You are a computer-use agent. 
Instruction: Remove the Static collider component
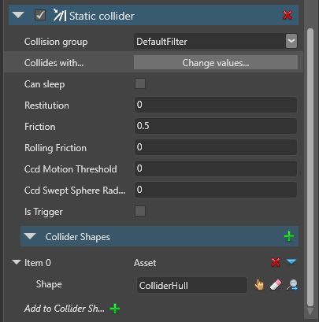(287, 15)
